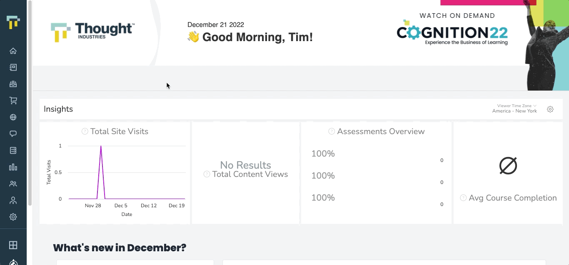The width and height of the screenshot is (569, 265).
Task: Click the content list icon in sidebar
Action: point(13,67)
